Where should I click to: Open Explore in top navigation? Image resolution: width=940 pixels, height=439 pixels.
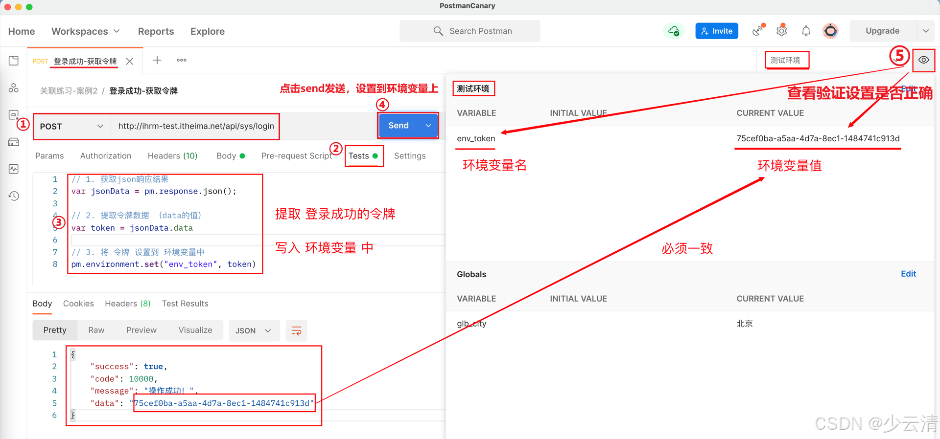[x=208, y=31]
